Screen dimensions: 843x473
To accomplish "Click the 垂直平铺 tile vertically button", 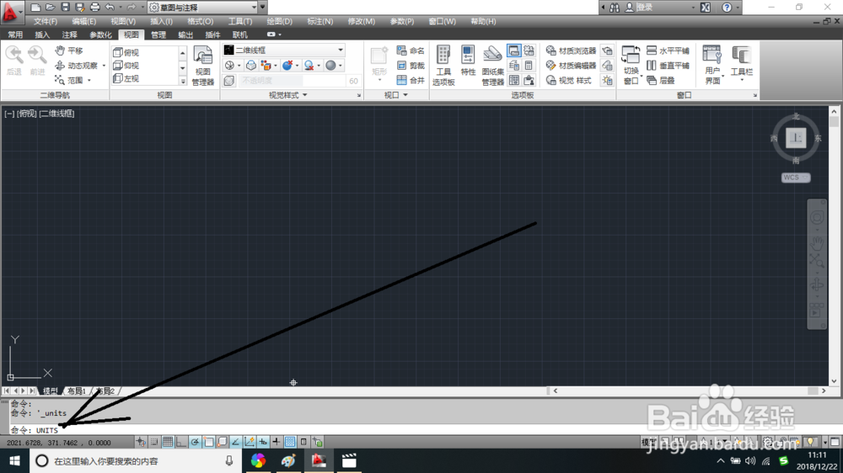I will coord(668,66).
